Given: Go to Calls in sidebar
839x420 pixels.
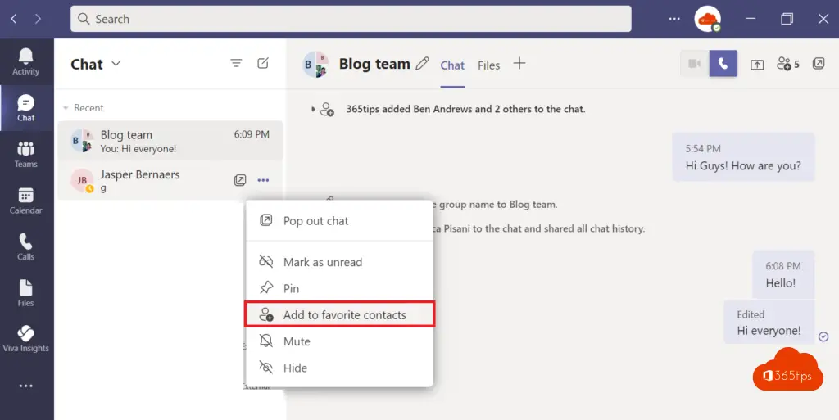Looking at the screenshot, I should (25, 247).
